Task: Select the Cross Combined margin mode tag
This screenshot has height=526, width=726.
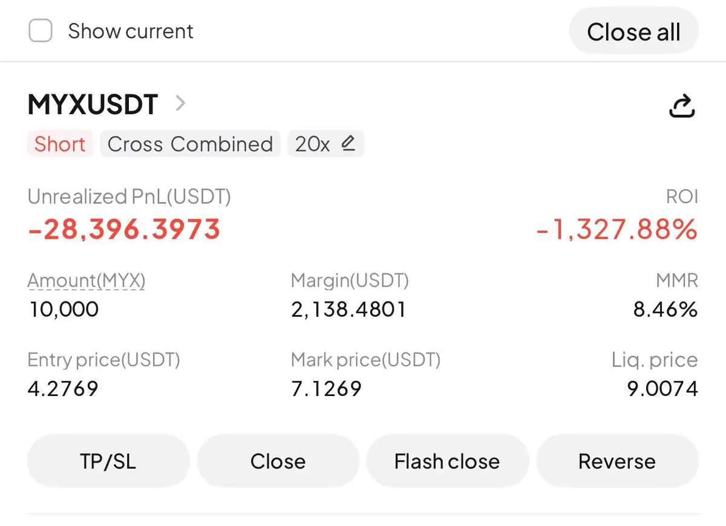Action: pos(190,144)
